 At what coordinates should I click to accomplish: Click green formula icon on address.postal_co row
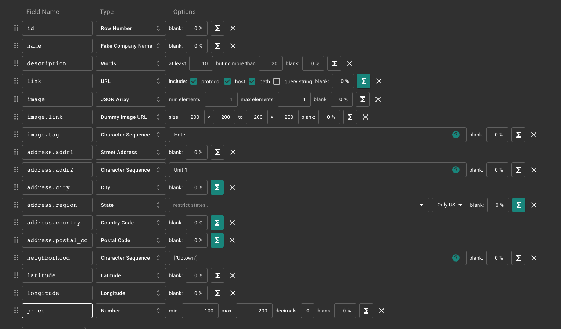click(217, 240)
